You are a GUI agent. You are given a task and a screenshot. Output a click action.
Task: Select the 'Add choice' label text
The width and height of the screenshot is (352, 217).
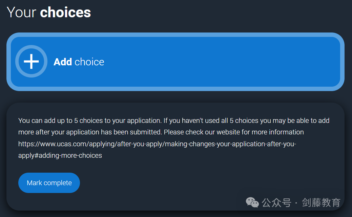pos(79,62)
